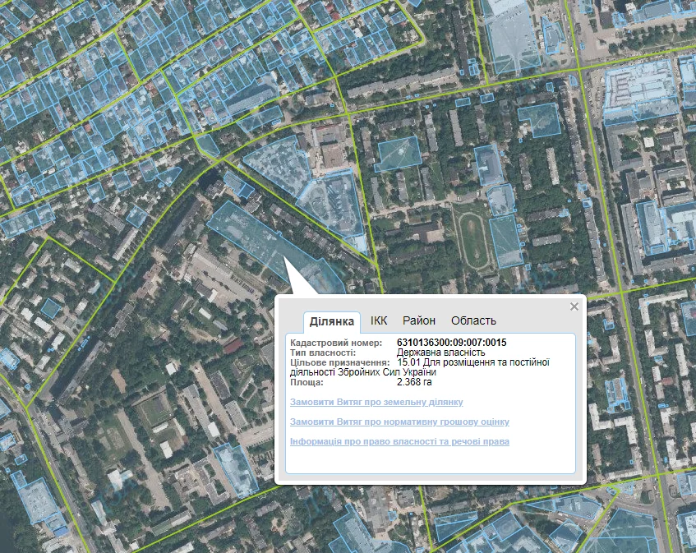Click the oval stadium track on the map
Image resolution: width=696 pixels, height=553 pixels.
(473, 240)
